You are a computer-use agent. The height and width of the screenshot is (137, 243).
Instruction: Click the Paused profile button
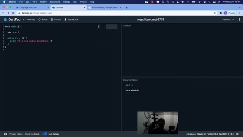tap(230, 13)
